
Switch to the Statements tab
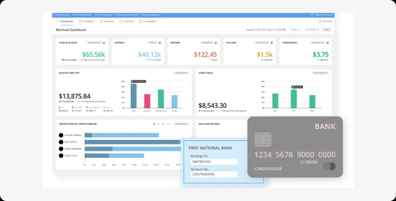click(x=147, y=21)
